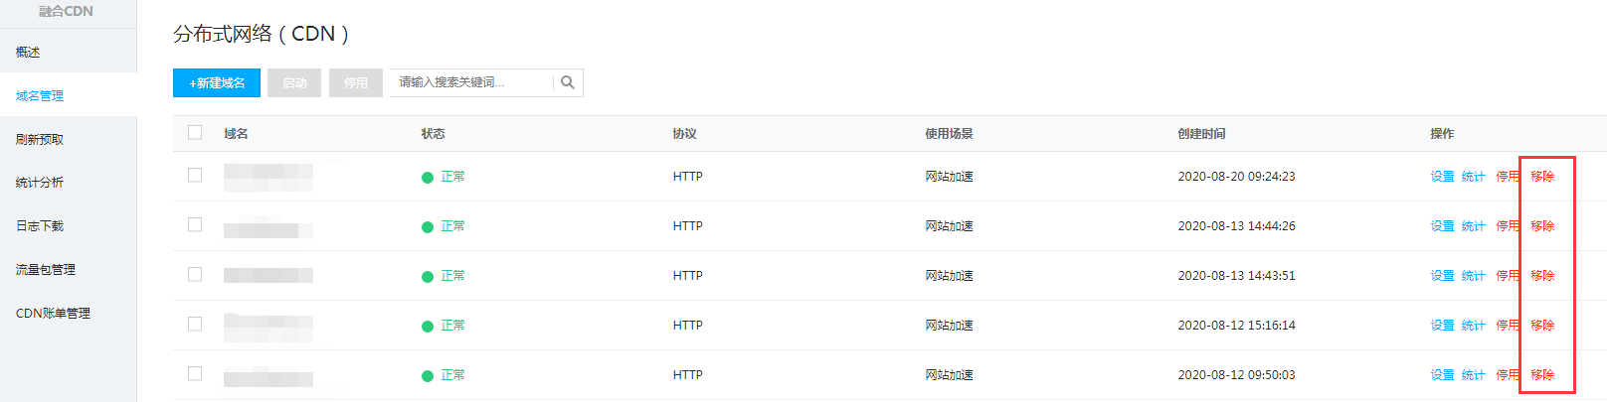Click 统计 for row 2020-08-12 09:50:03
Screen dimensions: 1607x402
pos(1473,375)
